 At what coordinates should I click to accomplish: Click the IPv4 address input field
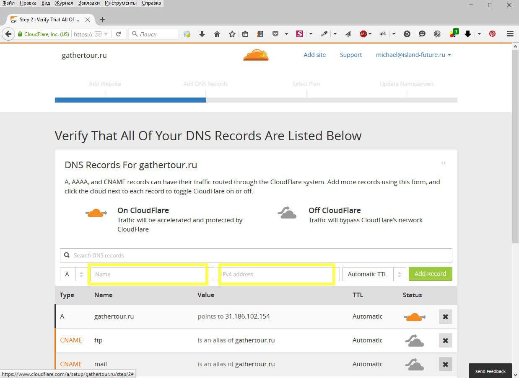[278, 274]
